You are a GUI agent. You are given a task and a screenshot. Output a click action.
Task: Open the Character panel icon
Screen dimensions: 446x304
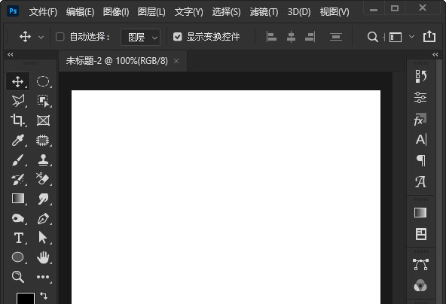click(421, 139)
